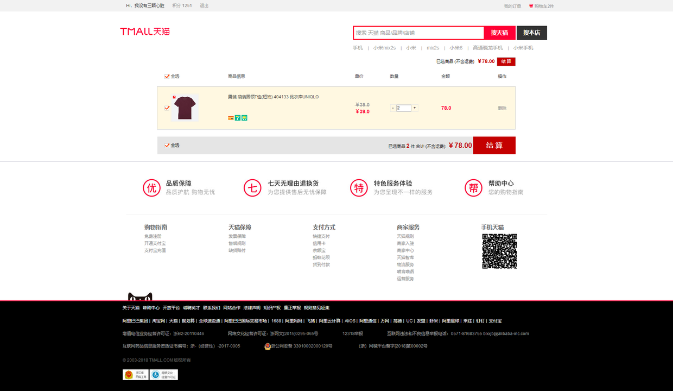Image resolution: width=673 pixels, height=391 pixels.
Task: Click the credit card service badge under product
Action: pos(231,118)
